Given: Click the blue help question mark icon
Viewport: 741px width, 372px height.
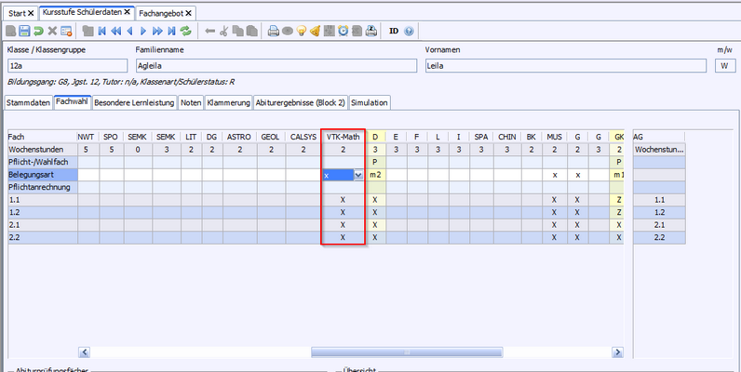Looking at the screenshot, I should click(x=409, y=31).
